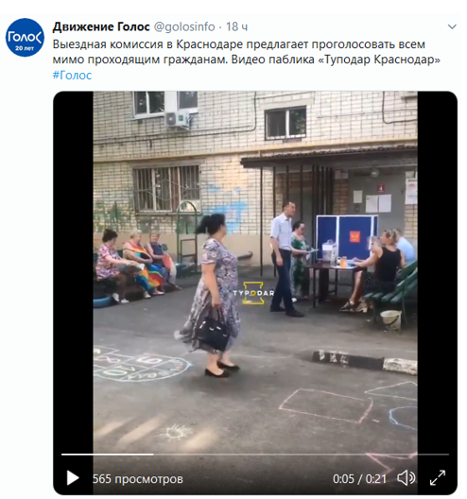Click the black left letterbox of the player
Screen dimensions: 467x499
coord(73,270)
